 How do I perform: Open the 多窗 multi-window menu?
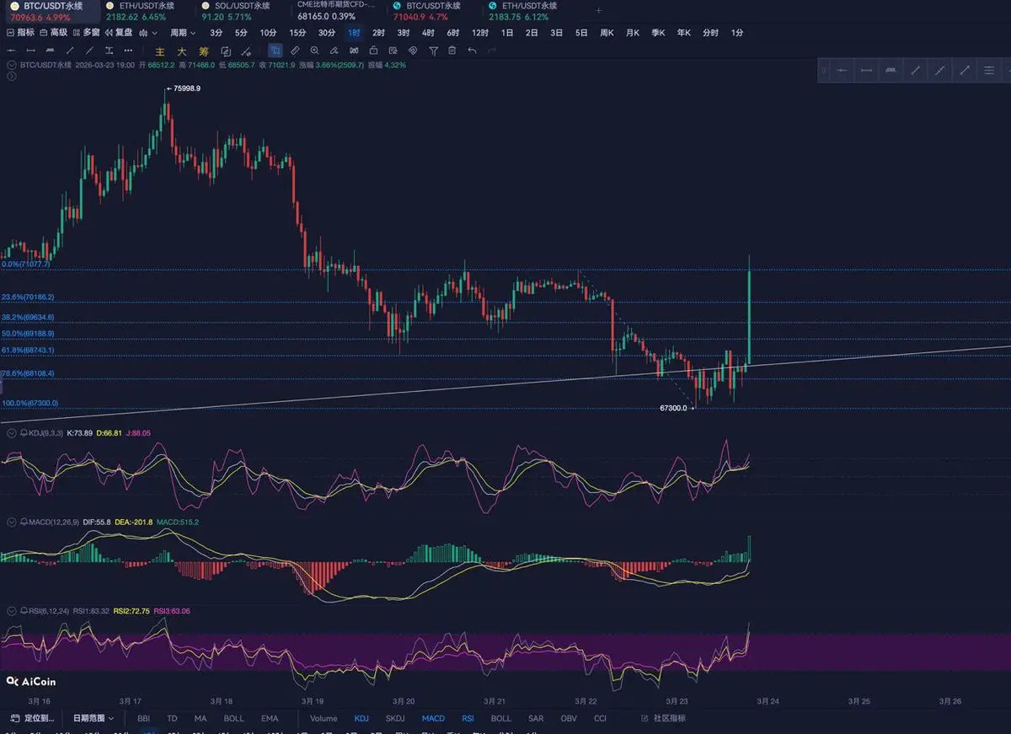[x=87, y=33]
